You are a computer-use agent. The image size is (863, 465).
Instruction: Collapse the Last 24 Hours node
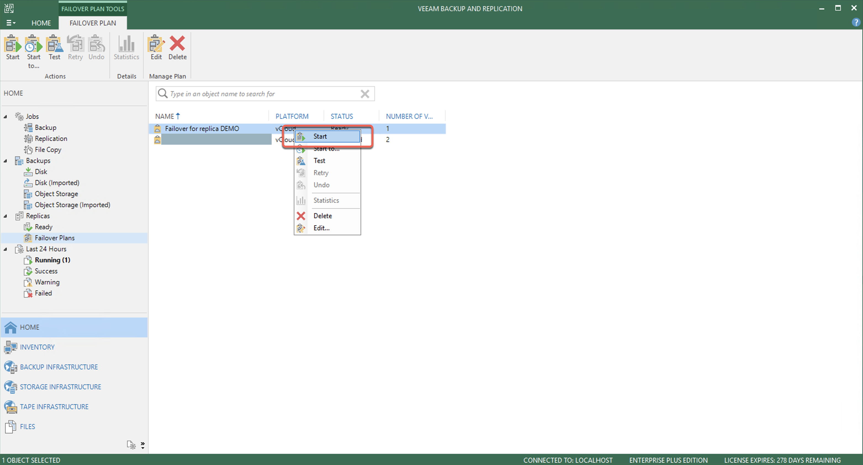point(5,249)
